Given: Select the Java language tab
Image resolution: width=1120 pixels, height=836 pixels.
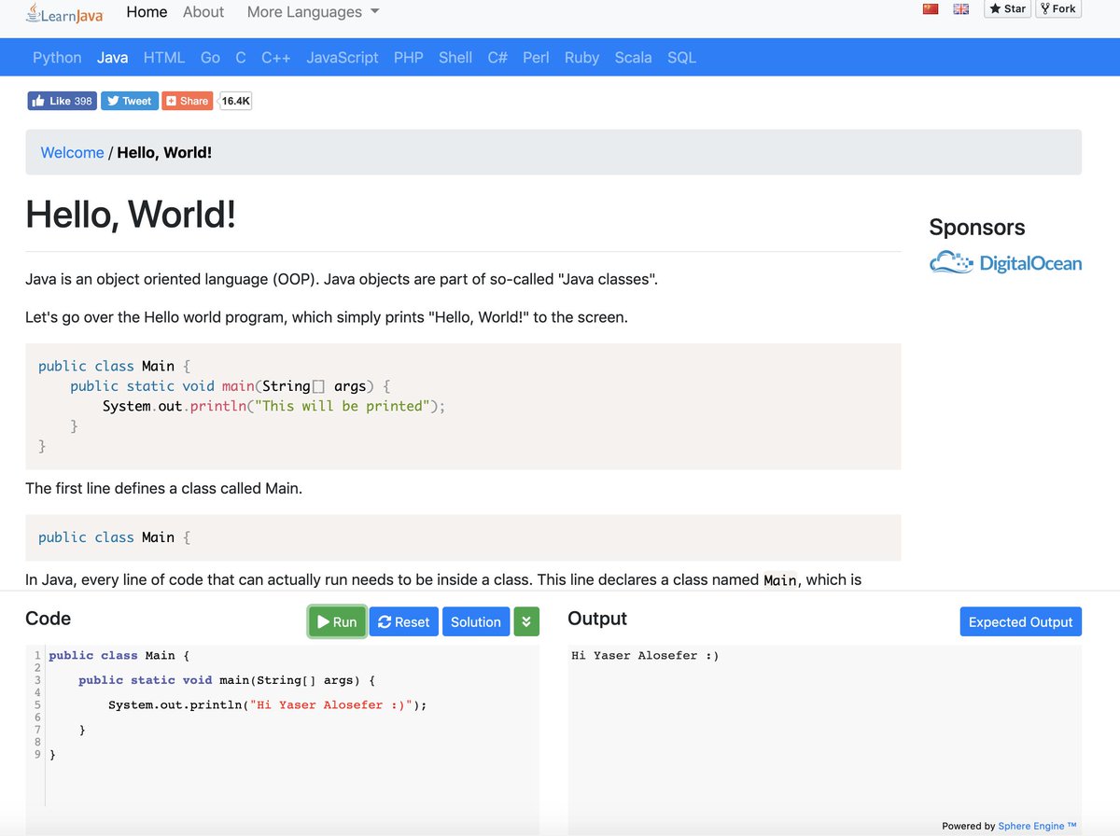Looking at the screenshot, I should pyautogui.click(x=112, y=57).
